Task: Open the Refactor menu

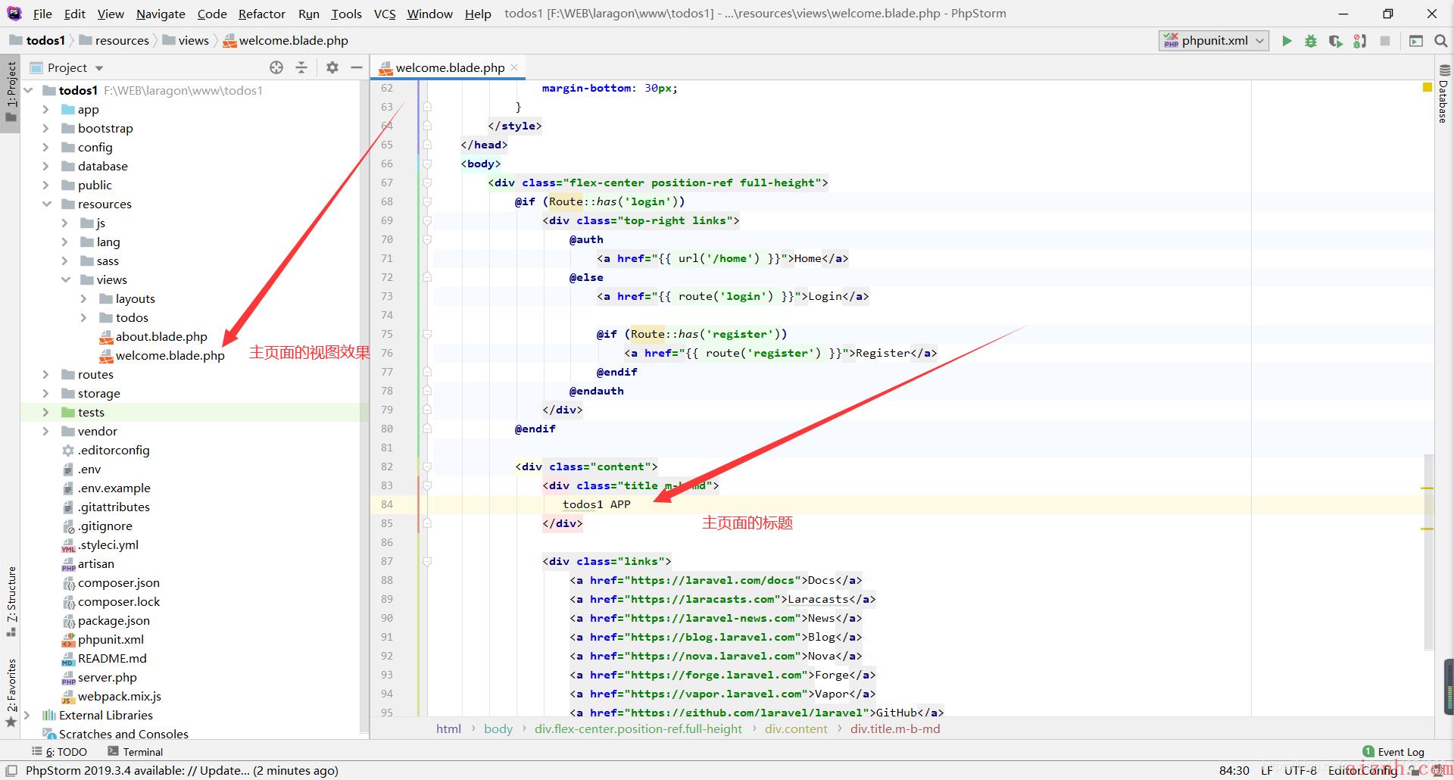Action: 262,14
